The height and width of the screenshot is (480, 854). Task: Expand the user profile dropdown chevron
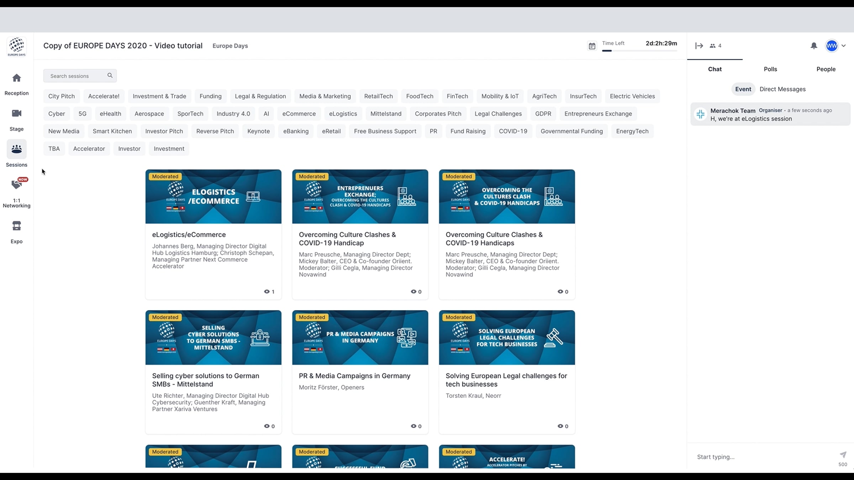[843, 46]
